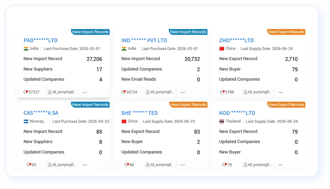Open company link IND ****** PVT LTD

[x=144, y=40]
